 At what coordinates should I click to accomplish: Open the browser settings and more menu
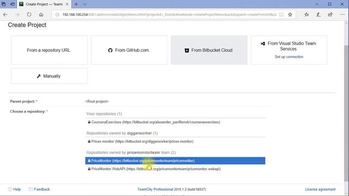tap(342, 15)
